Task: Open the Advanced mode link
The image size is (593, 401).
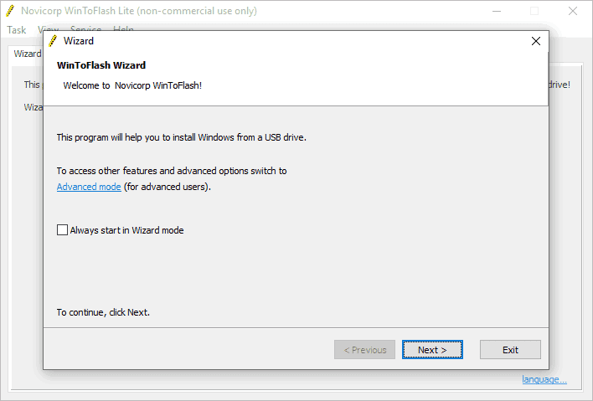Action: (x=89, y=187)
